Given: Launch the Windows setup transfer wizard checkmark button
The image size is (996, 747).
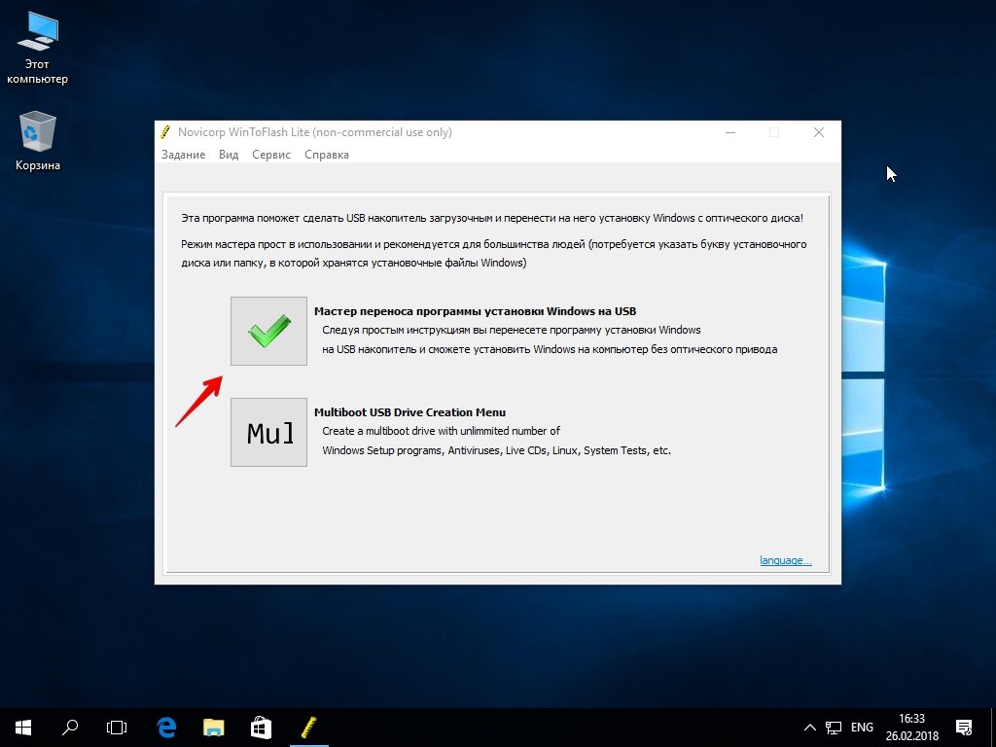Looking at the screenshot, I should point(268,331).
